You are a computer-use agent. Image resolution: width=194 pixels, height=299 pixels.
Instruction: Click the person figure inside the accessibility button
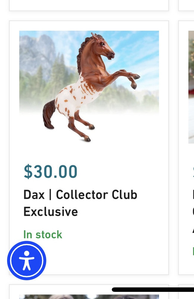pos(26,260)
